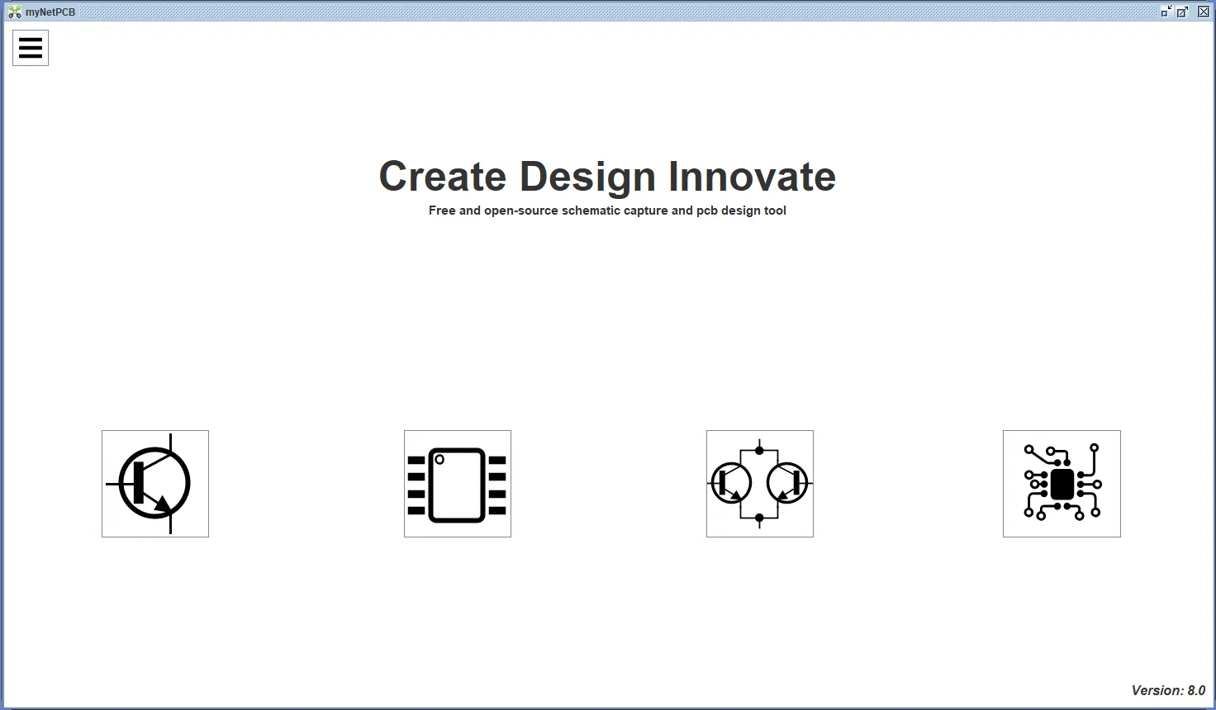Open the schematic editor via amplifier circuit icon

coord(758,484)
